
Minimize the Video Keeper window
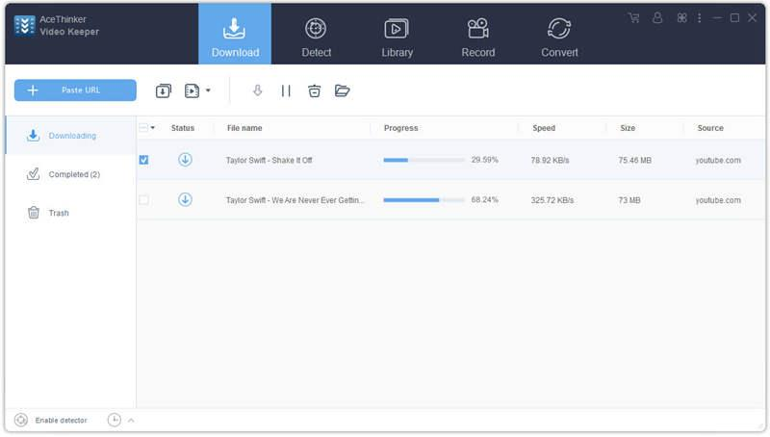717,18
